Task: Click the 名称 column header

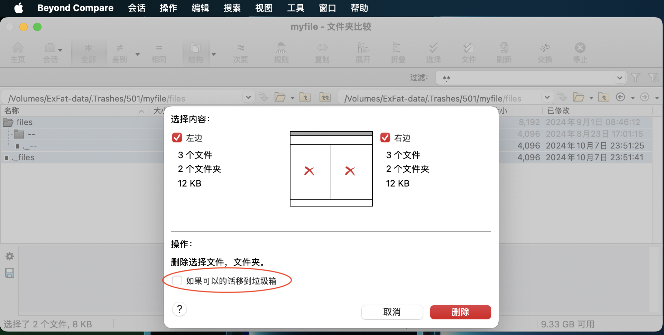Action: click(74, 111)
